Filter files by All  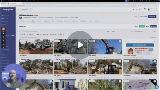click(x=23, y=35)
